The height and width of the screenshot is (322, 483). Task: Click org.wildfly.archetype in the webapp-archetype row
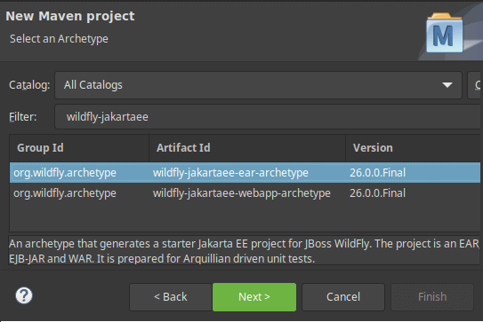(x=65, y=193)
